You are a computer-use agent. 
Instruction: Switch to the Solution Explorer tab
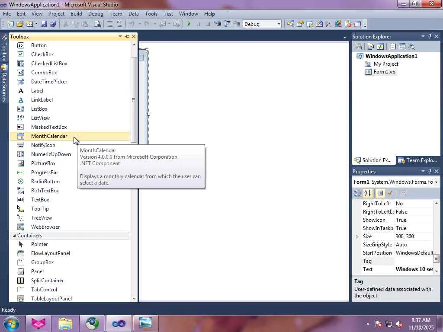(x=373, y=160)
